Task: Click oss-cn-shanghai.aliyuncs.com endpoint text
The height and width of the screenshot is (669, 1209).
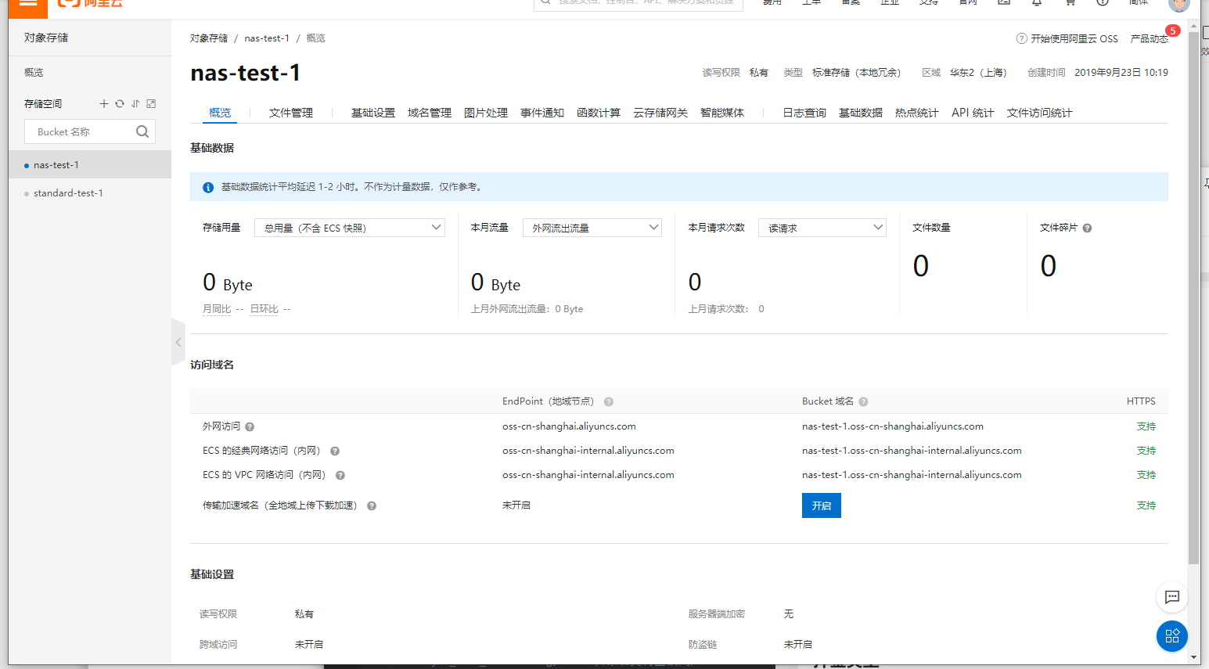Action: 569,426
